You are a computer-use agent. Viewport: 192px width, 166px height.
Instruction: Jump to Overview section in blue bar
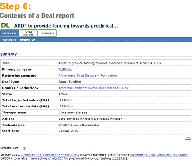point(27,40)
